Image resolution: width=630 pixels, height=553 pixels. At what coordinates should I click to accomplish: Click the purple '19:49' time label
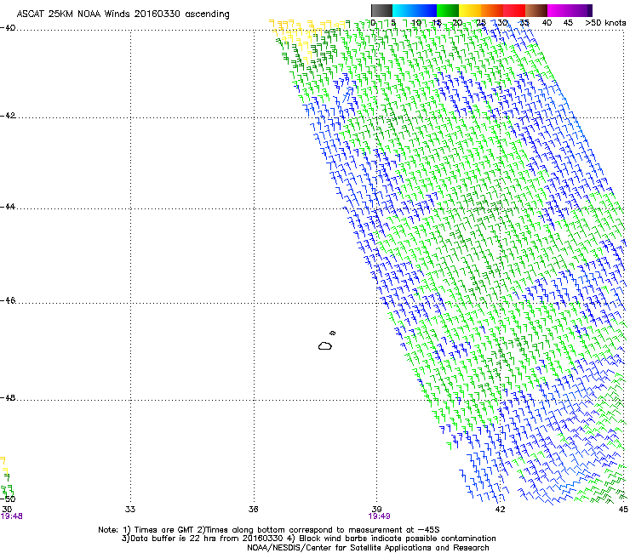380,516
